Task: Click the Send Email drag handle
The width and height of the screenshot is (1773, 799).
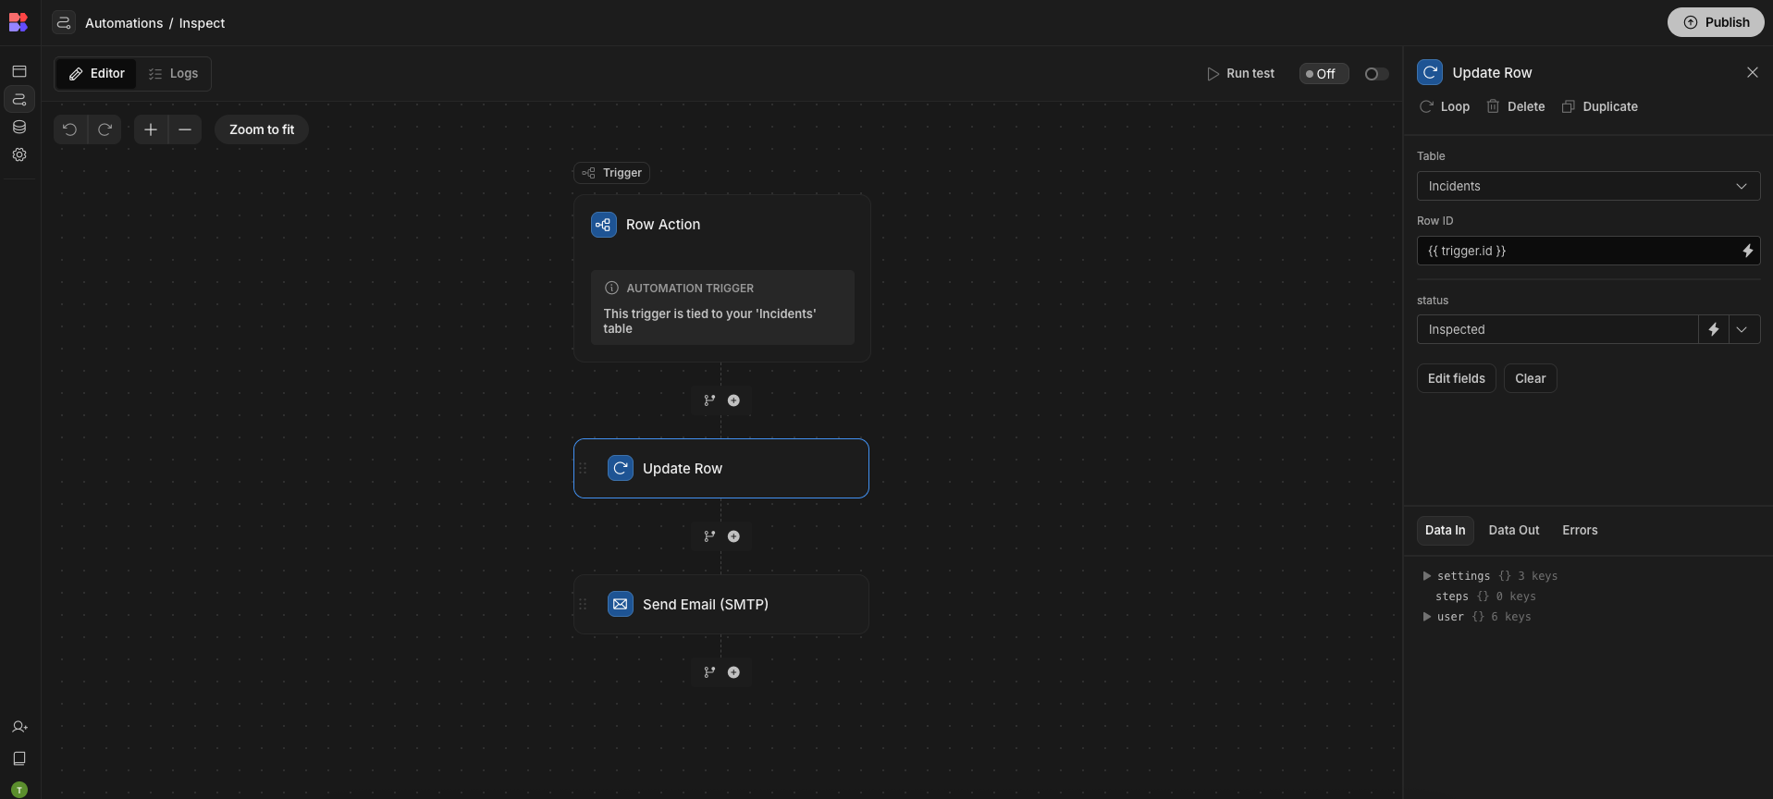Action: tap(583, 604)
